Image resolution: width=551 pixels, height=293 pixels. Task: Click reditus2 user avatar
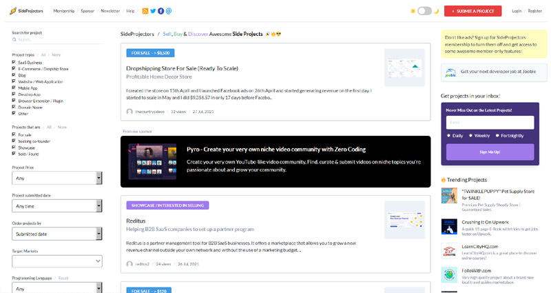[129, 264]
